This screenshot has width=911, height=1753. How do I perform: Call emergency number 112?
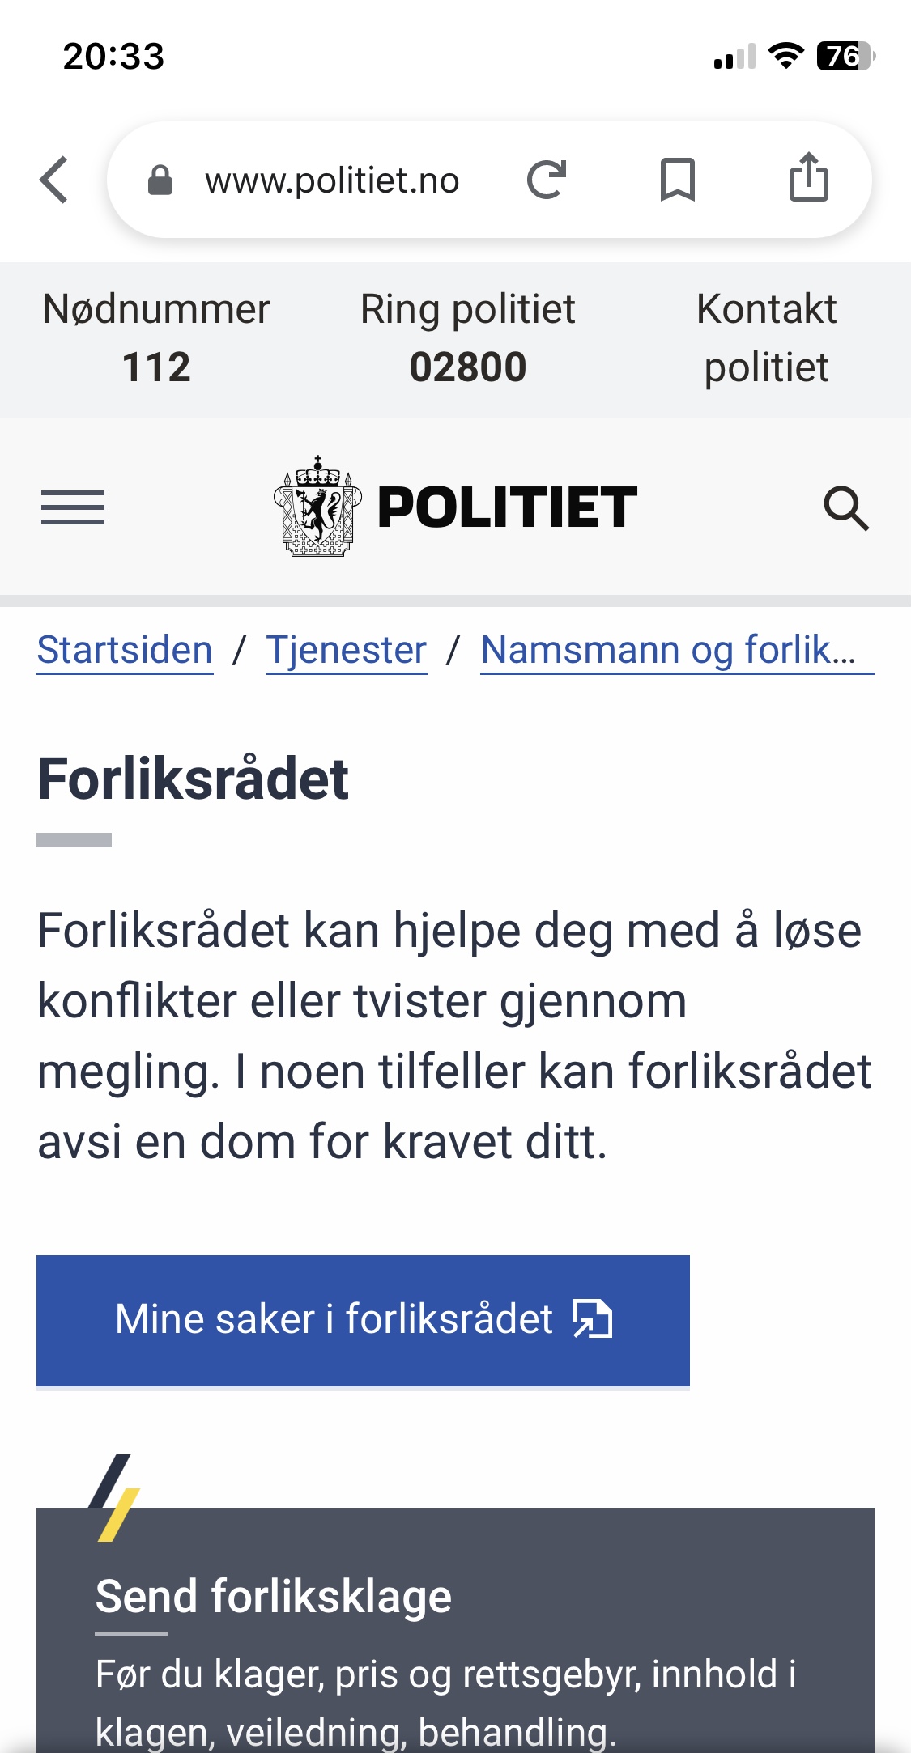pos(156,338)
